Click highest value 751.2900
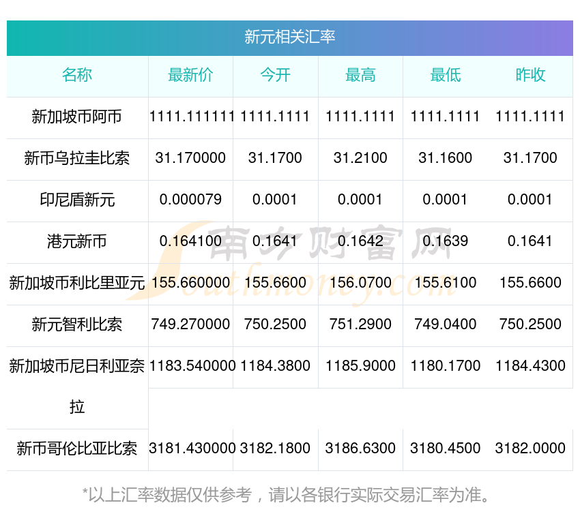Screen dimensions: 580x516 (x=360, y=324)
